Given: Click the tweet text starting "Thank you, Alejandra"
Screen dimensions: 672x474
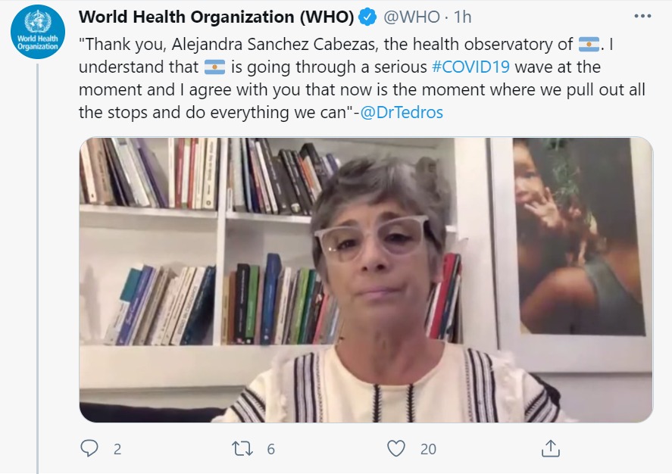Looking at the screenshot, I should (362, 78).
